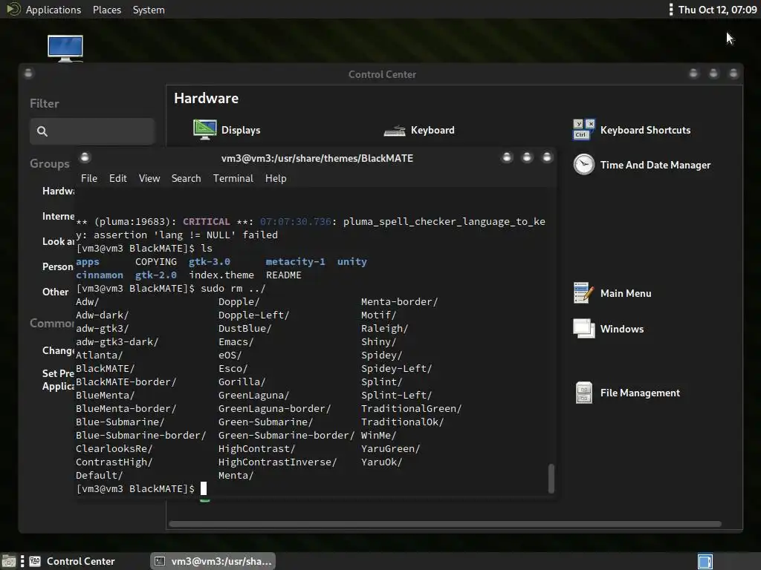The width and height of the screenshot is (761, 570).
Task: Click Green-Submarine-border/ in terminal listing
Action: [x=286, y=435]
